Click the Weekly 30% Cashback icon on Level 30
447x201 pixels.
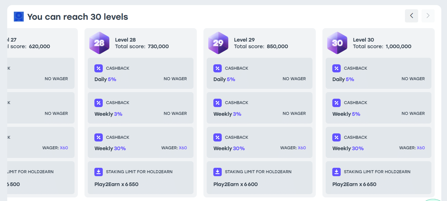(x=336, y=137)
